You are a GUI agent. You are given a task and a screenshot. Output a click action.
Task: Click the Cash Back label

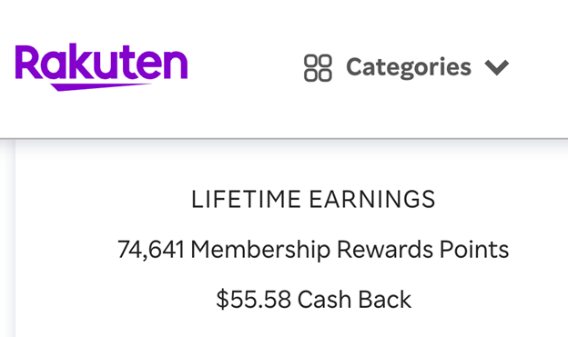[354, 300]
